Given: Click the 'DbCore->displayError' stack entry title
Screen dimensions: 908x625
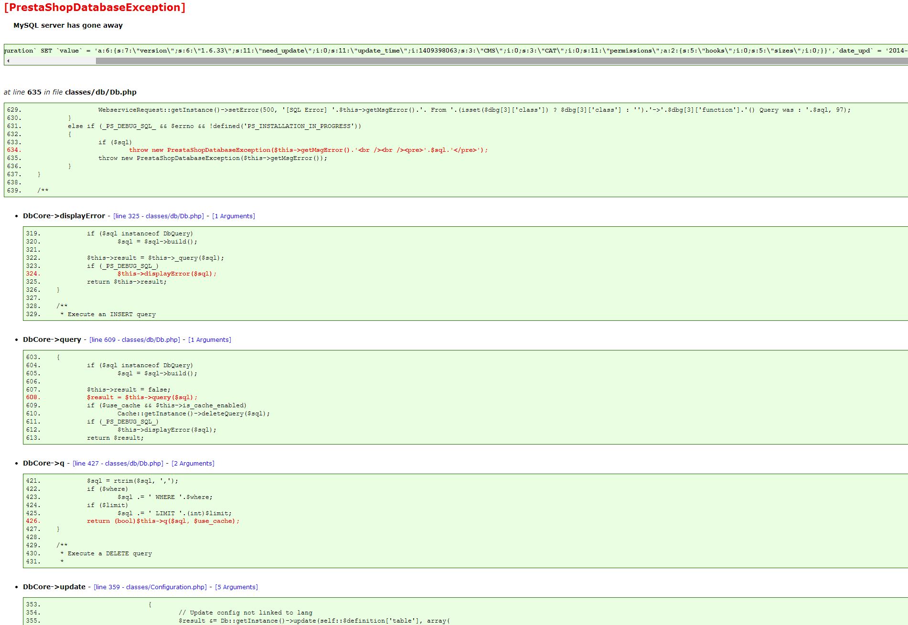Looking at the screenshot, I should click(x=64, y=216).
